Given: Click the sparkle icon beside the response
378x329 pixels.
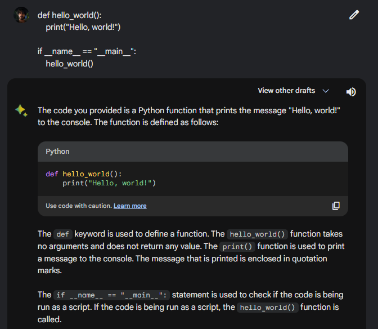Looking at the screenshot, I should [21, 110].
